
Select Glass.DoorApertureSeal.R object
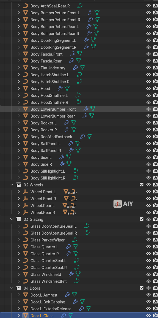[x=54, y=233]
